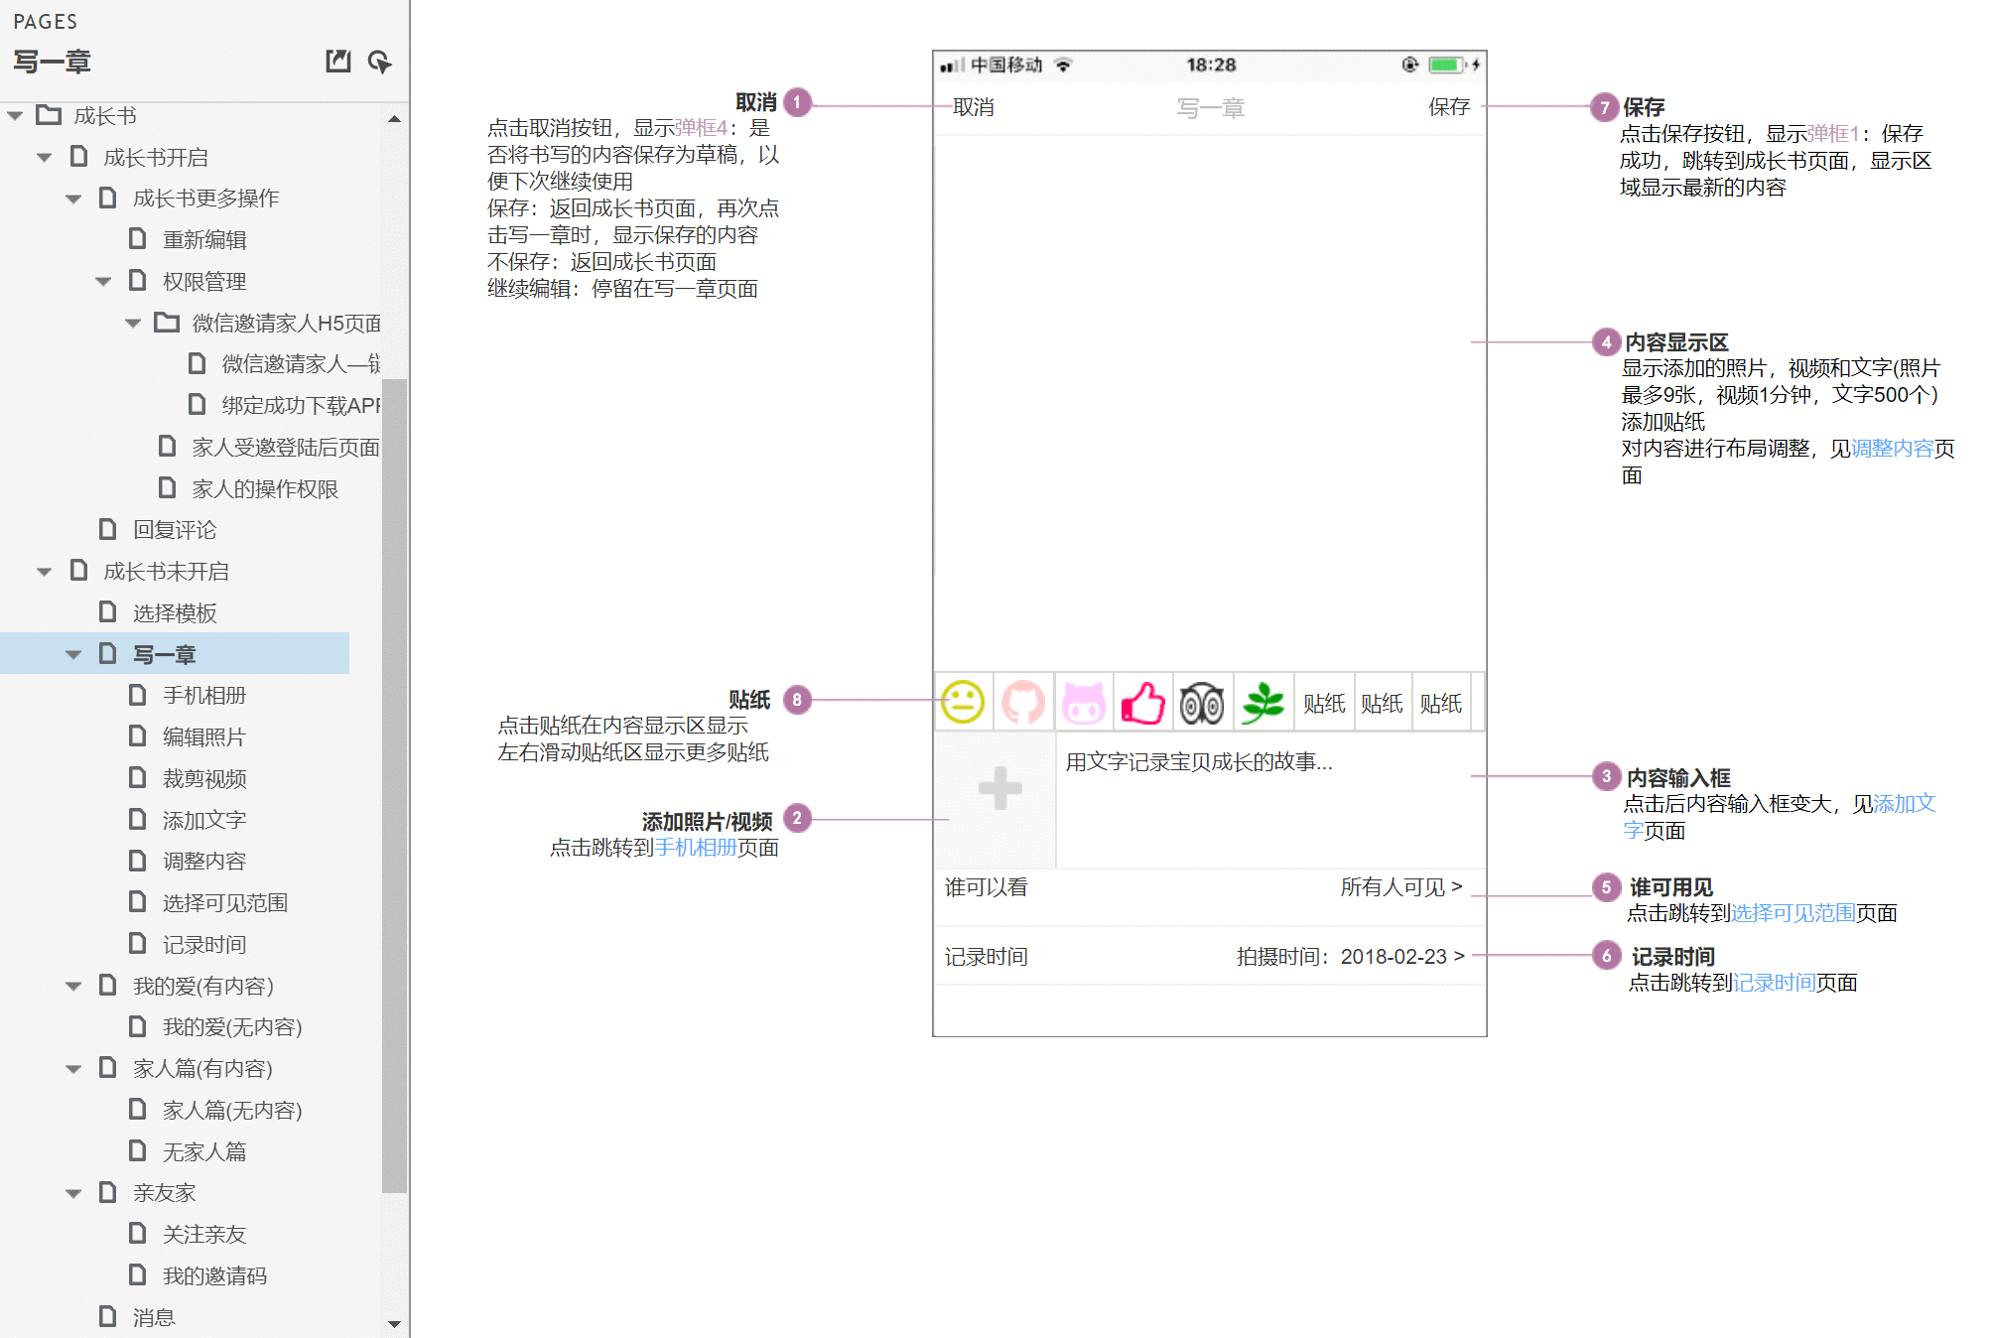Click the export/open-in-new-window icon in Pages header
Viewport: 1991px width, 1338px height.
pyautogui.click(x=338, y=62)
